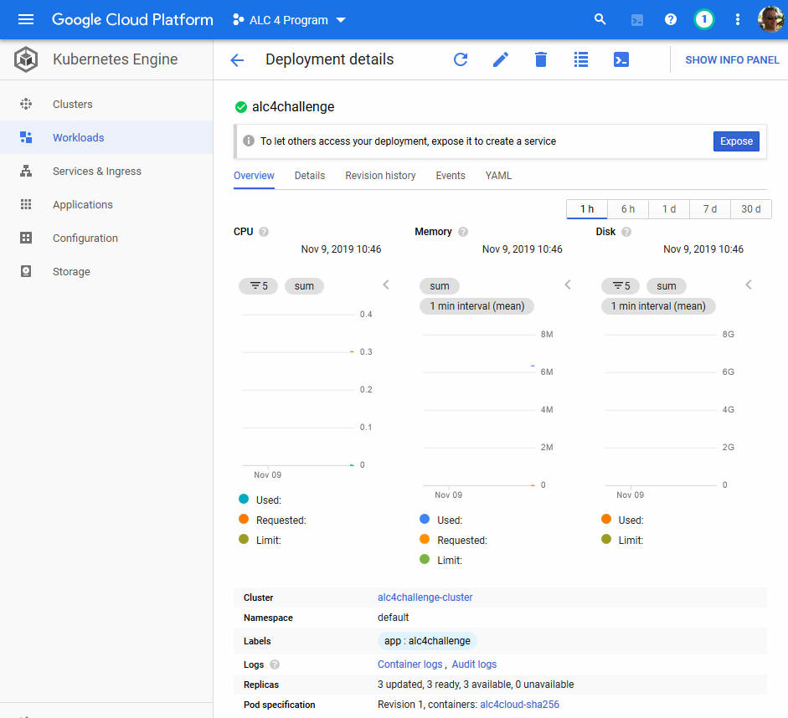The width and height of the screenshot is (788, 718).
Task: Click the Expose button
Action: coord(736,141)
